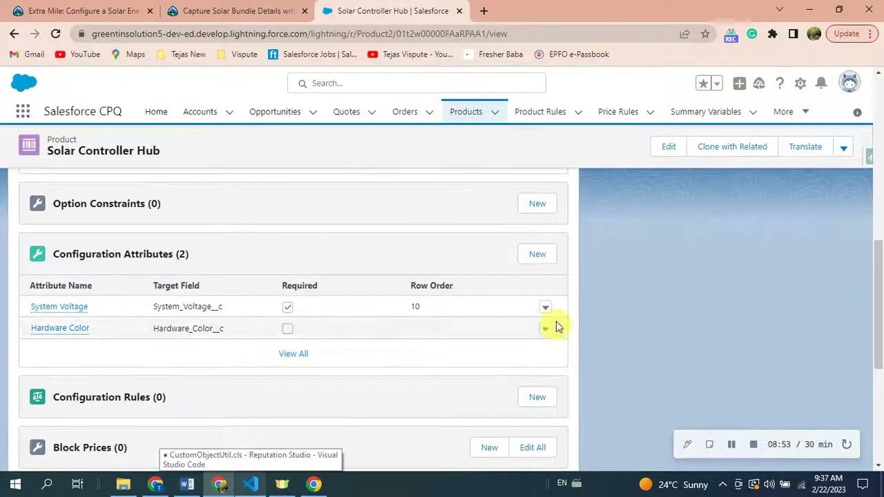Bookmark this page with the star
The image size is (884, 497).
click(x=705, y=33)
